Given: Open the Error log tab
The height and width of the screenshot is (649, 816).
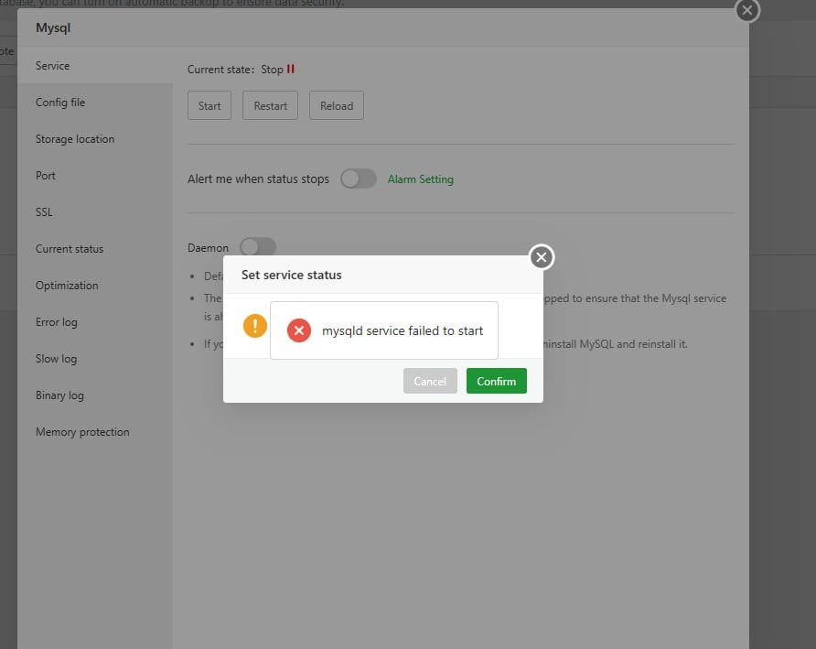Looking at the screenshot, I should coord(95,322).
